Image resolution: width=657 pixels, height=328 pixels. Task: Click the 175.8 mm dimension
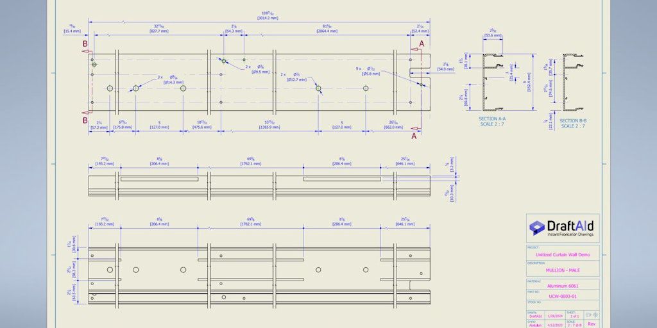pyautogui.click(x=123, y=125)
